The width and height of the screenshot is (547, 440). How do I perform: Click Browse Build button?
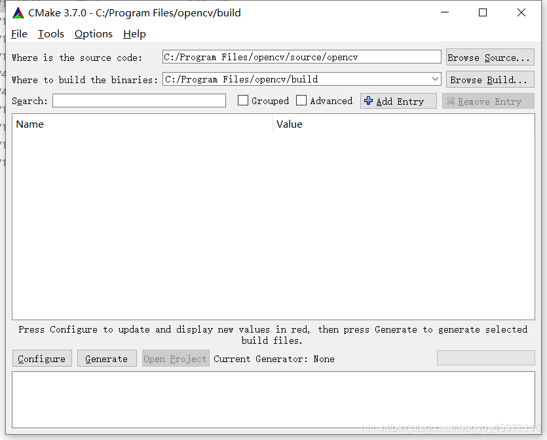(490, 80)
